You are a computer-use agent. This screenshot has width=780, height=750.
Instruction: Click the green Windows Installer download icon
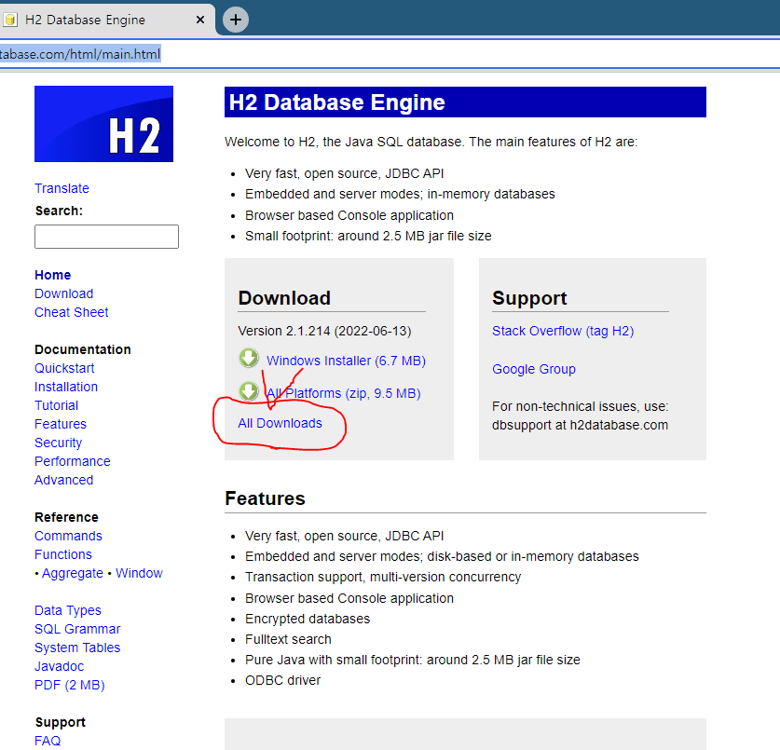coord(249,359)
